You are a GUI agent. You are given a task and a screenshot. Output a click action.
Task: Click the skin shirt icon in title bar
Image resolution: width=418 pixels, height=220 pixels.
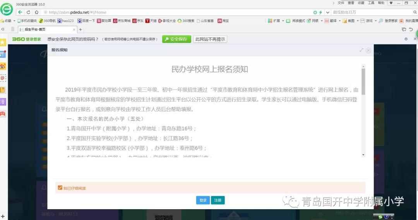(391, 3)
